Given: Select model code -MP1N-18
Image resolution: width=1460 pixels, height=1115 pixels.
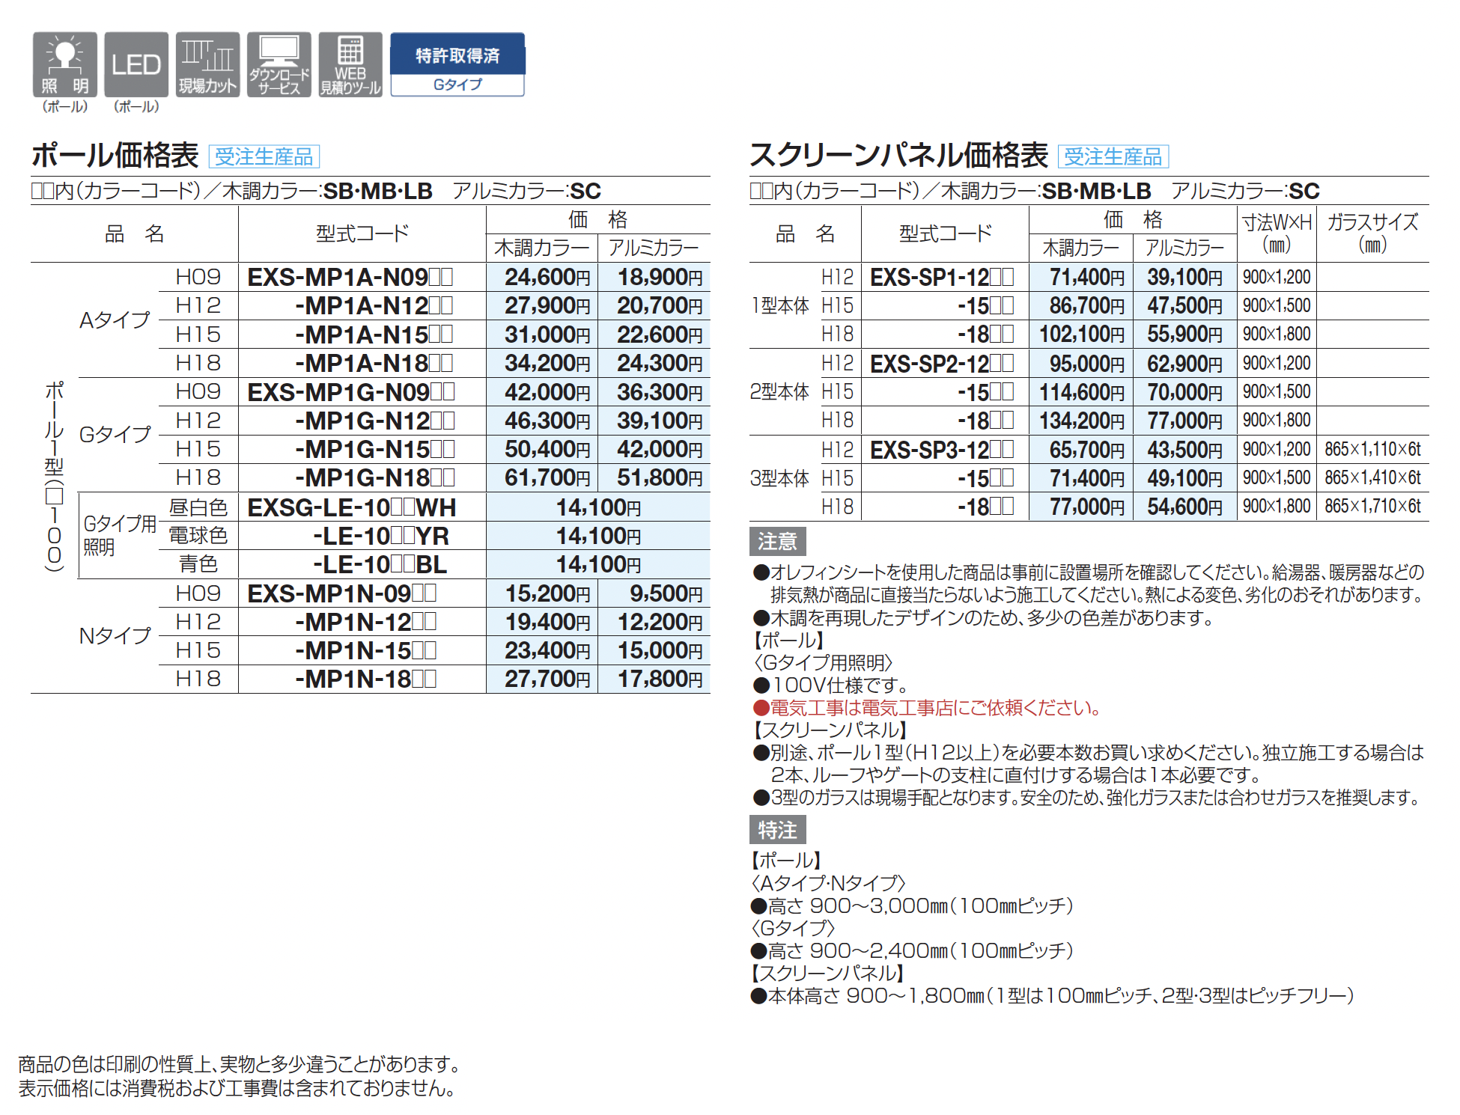Looking at the screenshot, I should [x=366, y=679].
